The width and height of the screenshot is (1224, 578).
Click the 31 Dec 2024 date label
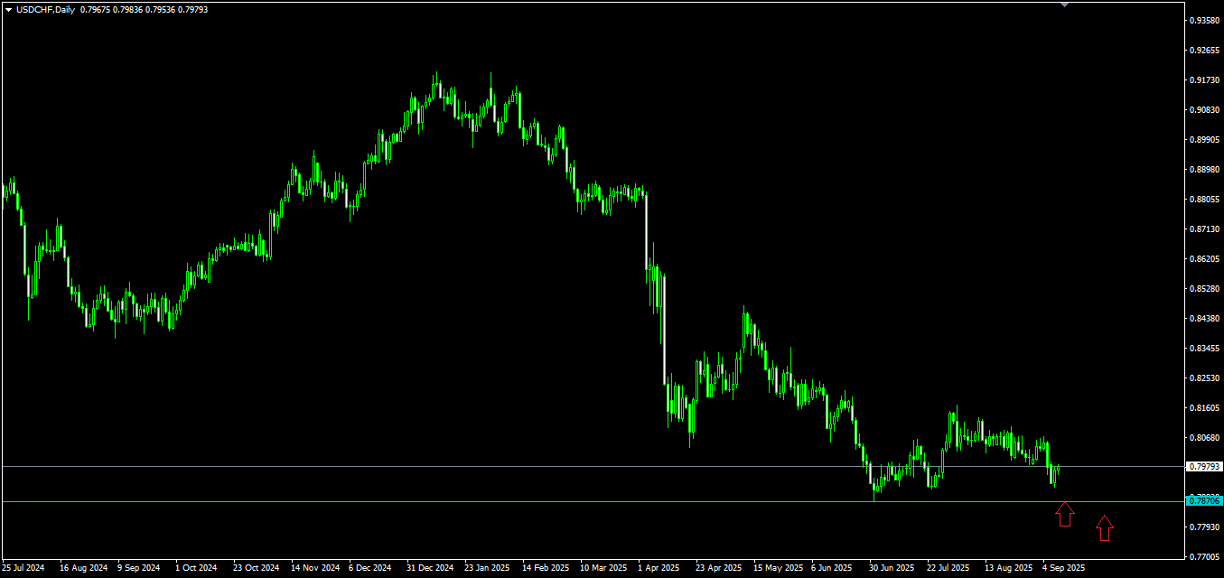tap(430, 568)
